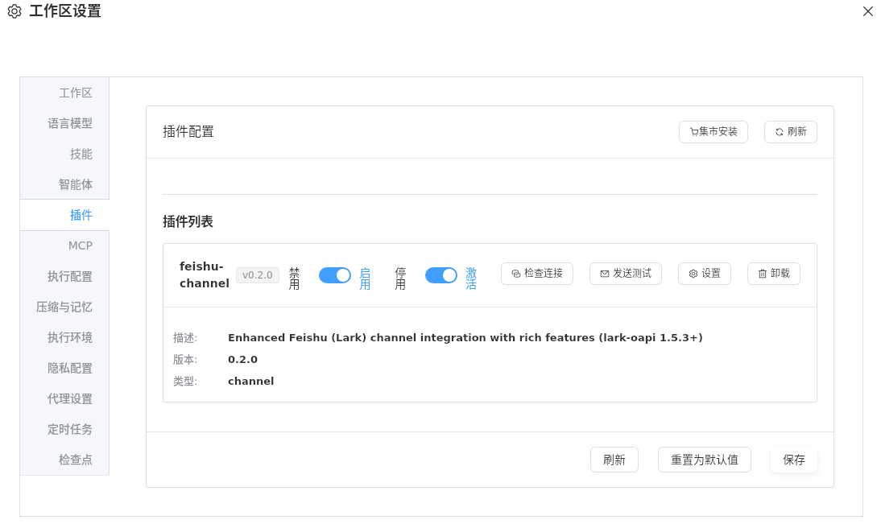
Task: Click the 发送测试 envelope button
Action: [625, 274]
